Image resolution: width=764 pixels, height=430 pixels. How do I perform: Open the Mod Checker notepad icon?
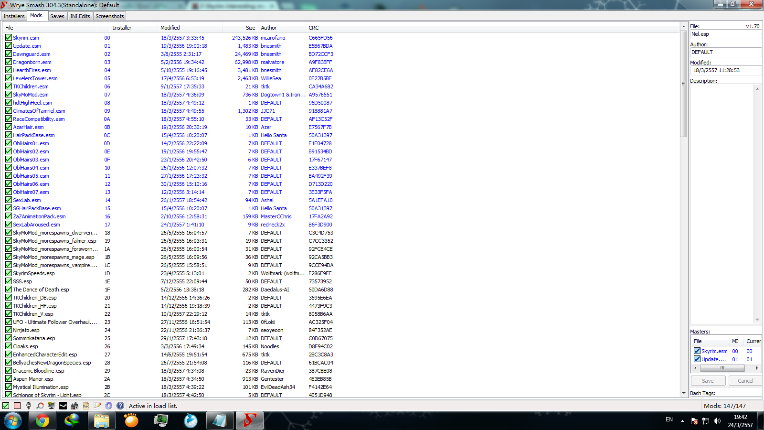(x=97, y=406)
